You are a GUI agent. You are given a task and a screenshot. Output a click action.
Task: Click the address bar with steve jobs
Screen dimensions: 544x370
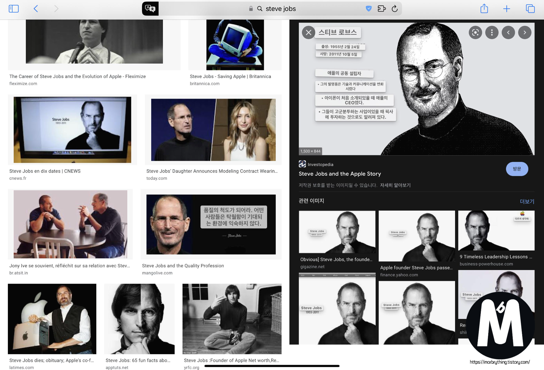pos(280,9)
